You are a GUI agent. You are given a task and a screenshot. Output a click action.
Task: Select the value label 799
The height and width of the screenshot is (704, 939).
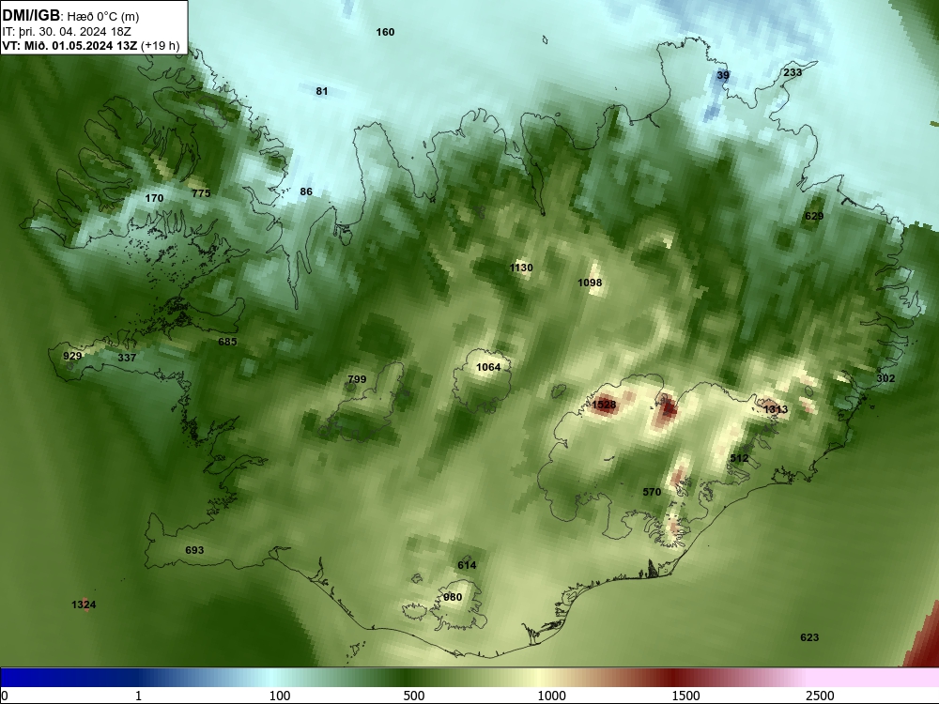click(357, 379)
